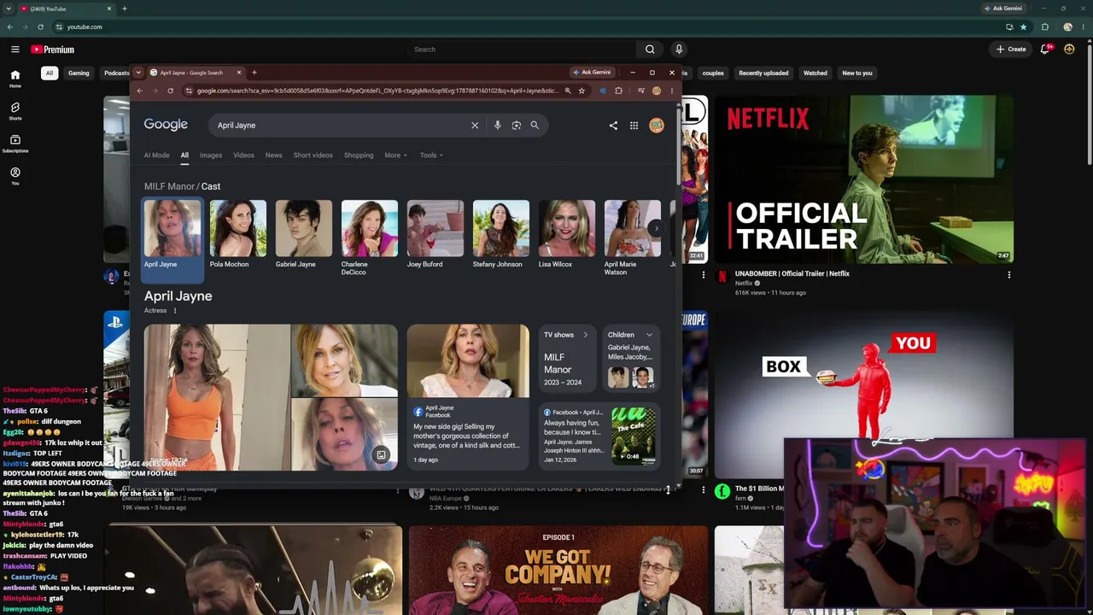The height and width of the screenshot is (615, 1093).
Task: Select the Watched filter chip
Action: 815,73
